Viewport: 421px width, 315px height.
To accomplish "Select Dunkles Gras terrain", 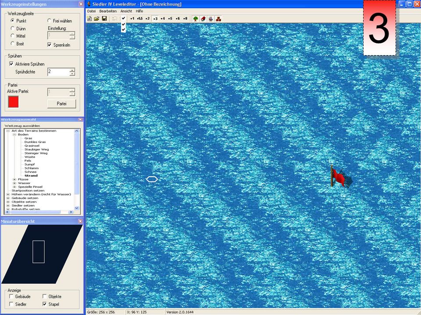I will 35,142.
